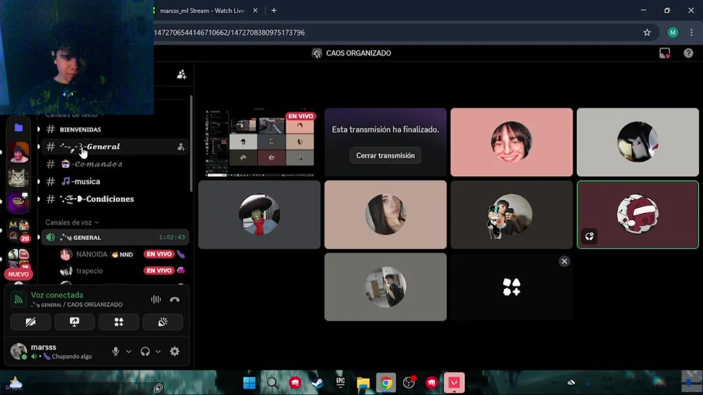Open inbox icon in Discord header

coord(665,53)
